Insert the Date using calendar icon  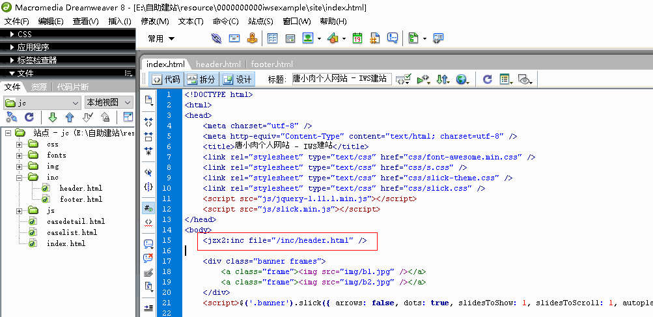pyautogui.click(x=357, y=38)
